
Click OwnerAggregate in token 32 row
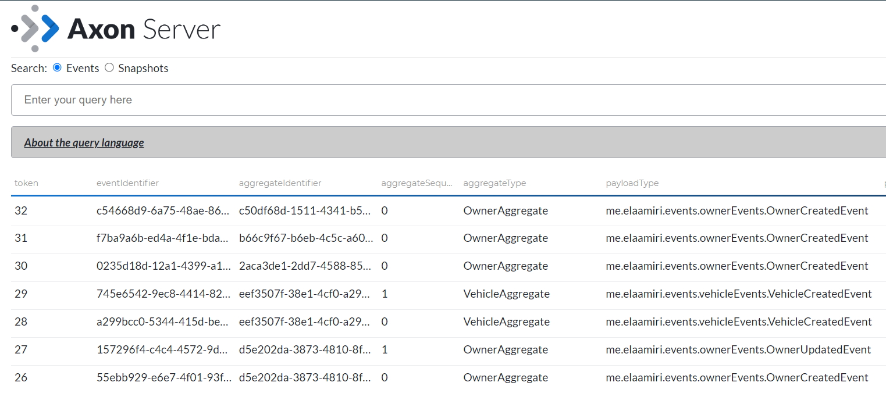(x=506, y=210)
